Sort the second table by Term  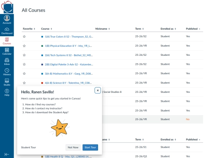click(x=139, y=140)
